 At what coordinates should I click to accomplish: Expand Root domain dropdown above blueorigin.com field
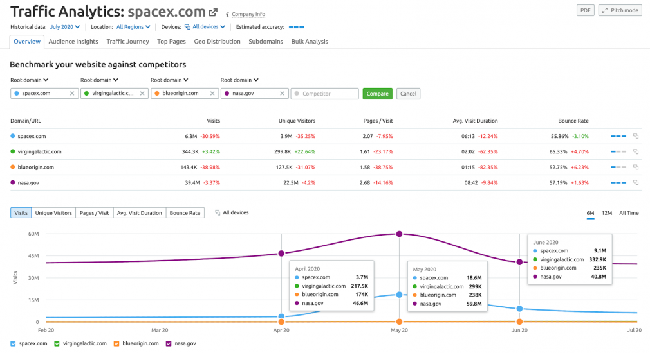[x=169, y=80]
